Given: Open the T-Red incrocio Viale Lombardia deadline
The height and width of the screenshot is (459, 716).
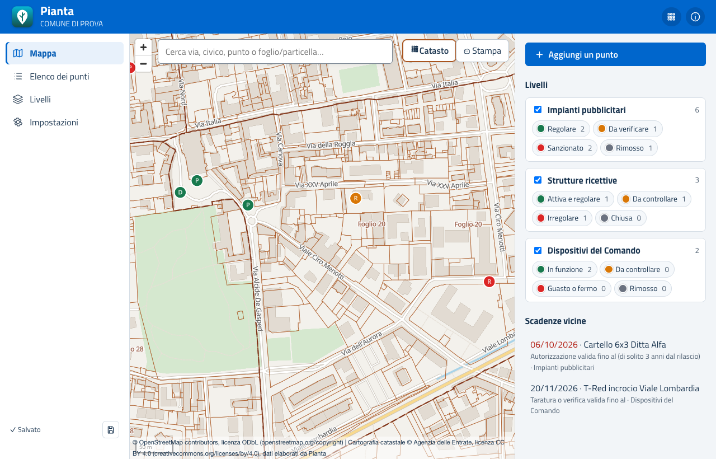Looking at the screenshot, I should click(615, 399).
